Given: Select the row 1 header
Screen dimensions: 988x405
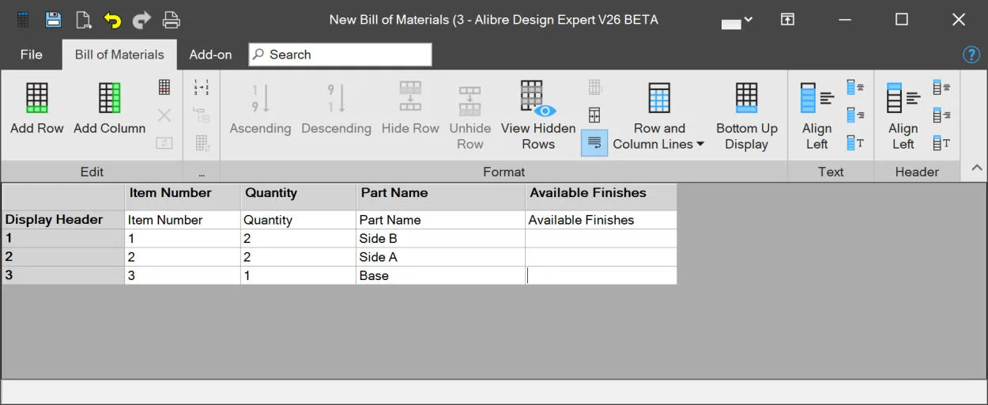Looking at the screenshot, I should pos(63,238).
